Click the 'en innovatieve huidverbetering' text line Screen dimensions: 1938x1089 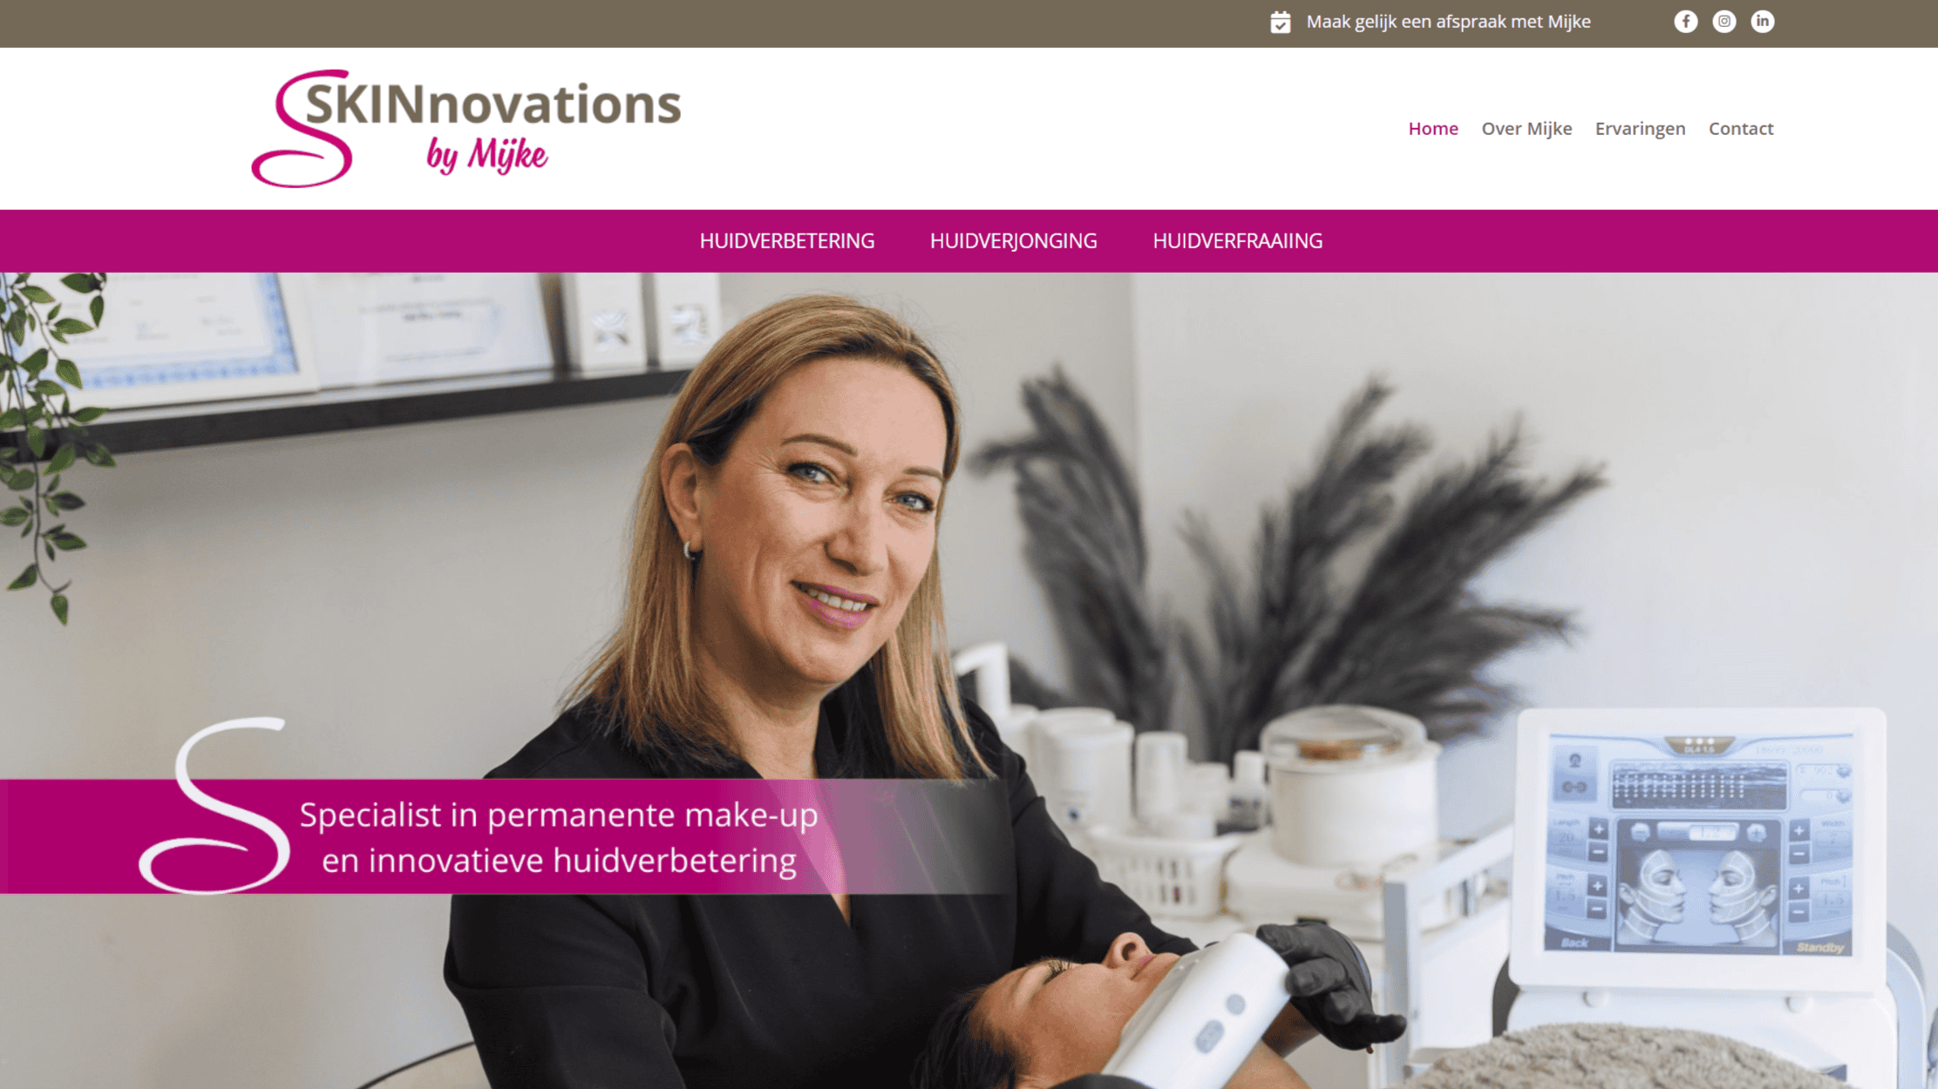(x=559, y=861)
